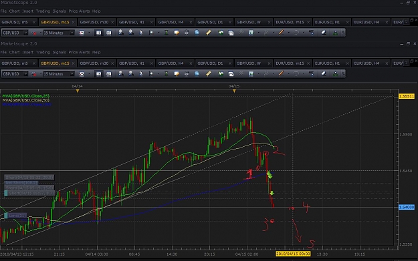Close the GBP/USD, m30 tab in front window
This screenshot has height=261, width=418.
[x=112, y=63]
